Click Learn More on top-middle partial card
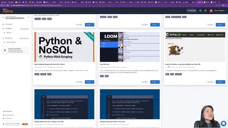Screen dimensions: 228x128 [x=145, y=25]
